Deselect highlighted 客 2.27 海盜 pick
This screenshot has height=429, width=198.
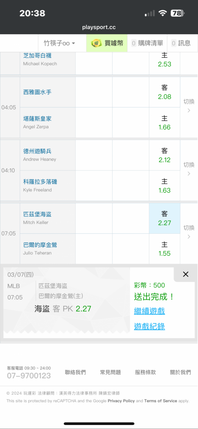pyautogui.click(x=165, y=218)
